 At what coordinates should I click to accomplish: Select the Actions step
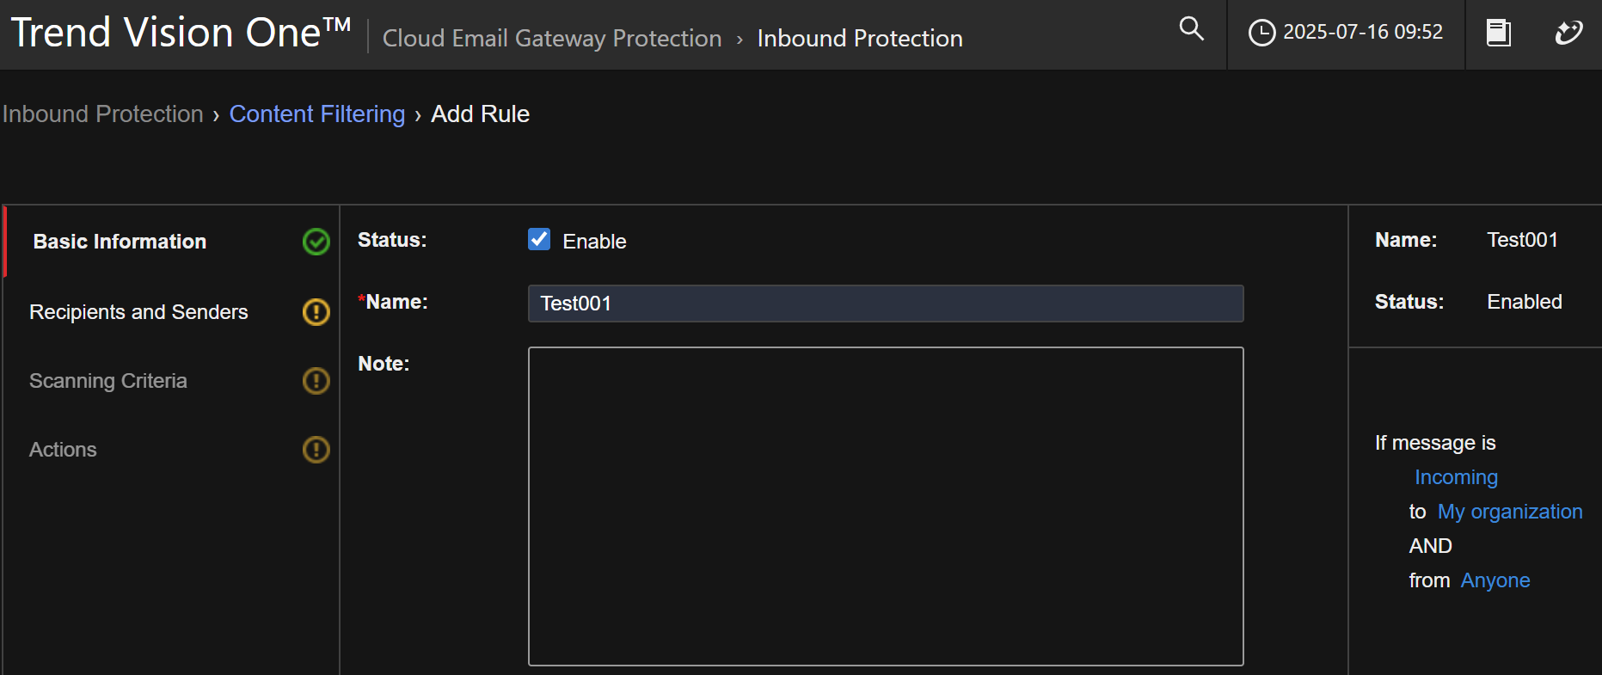coord(63,450)
